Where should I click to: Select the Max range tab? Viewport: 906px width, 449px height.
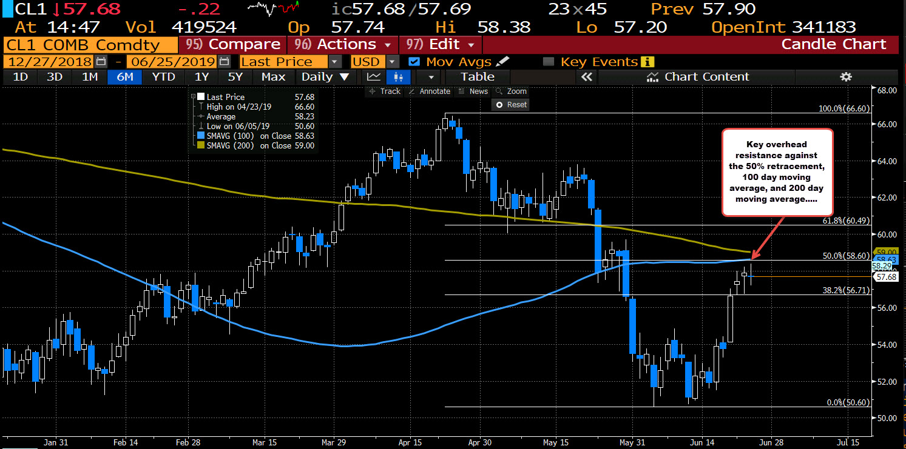[274, 77]
